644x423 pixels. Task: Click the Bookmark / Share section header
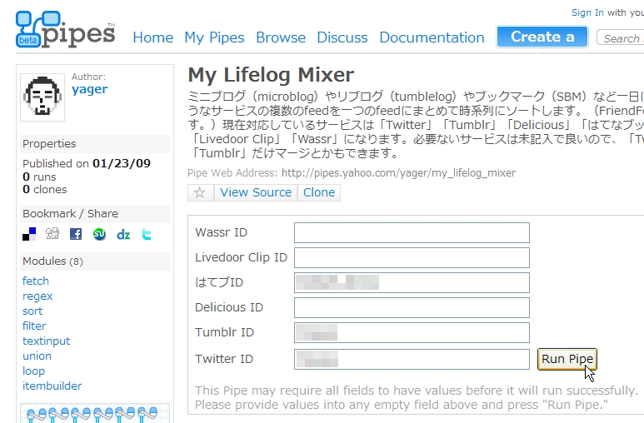95,213
